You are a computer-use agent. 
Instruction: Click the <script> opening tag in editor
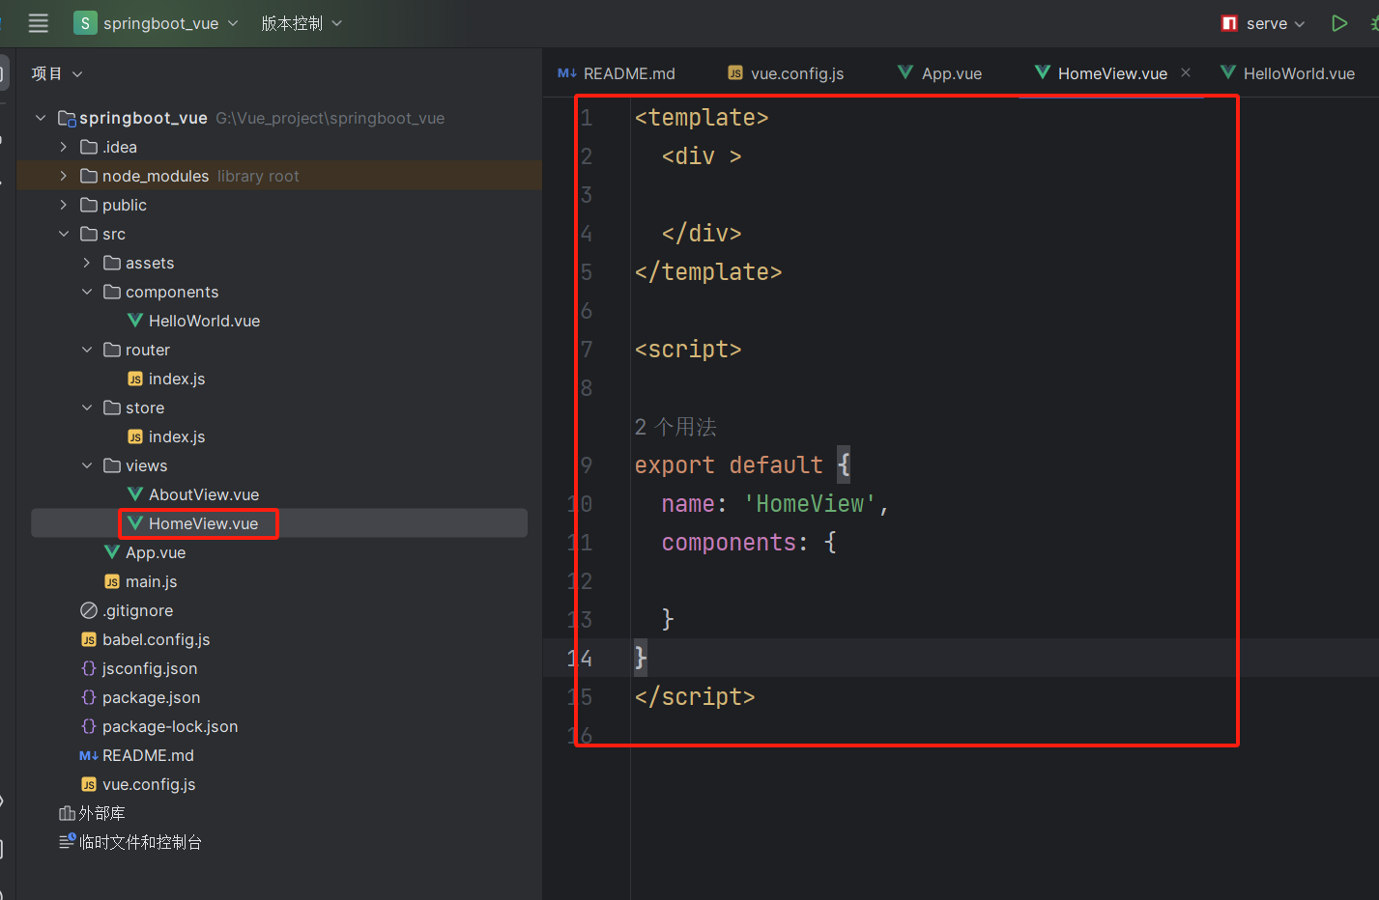[x=688, y=350]
